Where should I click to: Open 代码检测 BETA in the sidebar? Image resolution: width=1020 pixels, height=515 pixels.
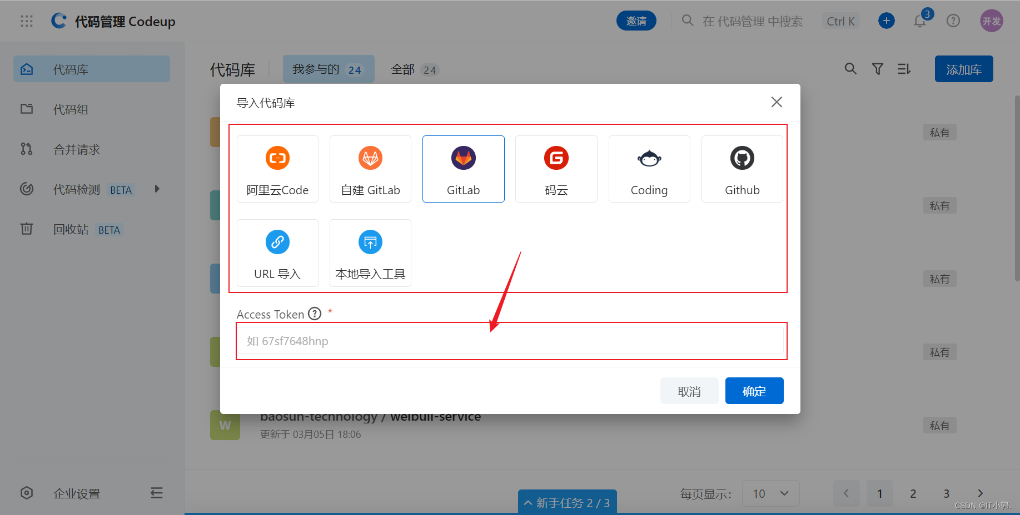point(92,189)
